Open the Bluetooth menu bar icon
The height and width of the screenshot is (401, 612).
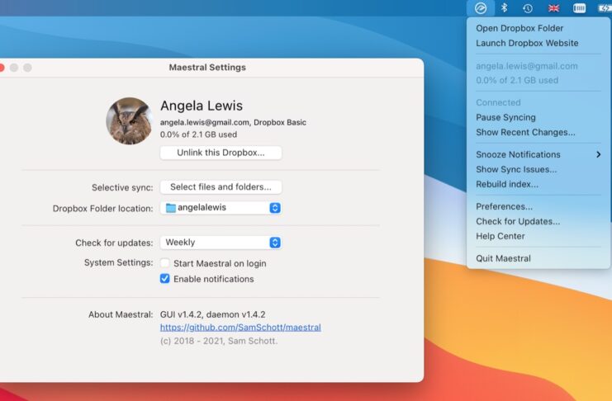pyautogui.click(x=505, y=7)
